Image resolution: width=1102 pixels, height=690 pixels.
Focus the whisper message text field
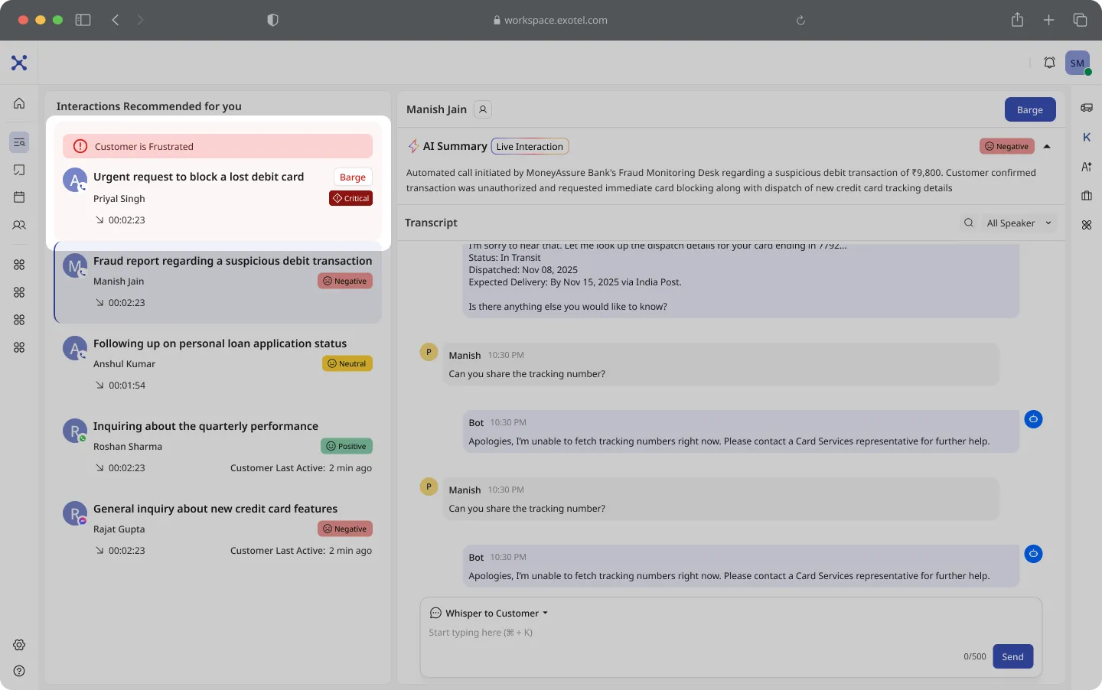click(x=689, y=633)
